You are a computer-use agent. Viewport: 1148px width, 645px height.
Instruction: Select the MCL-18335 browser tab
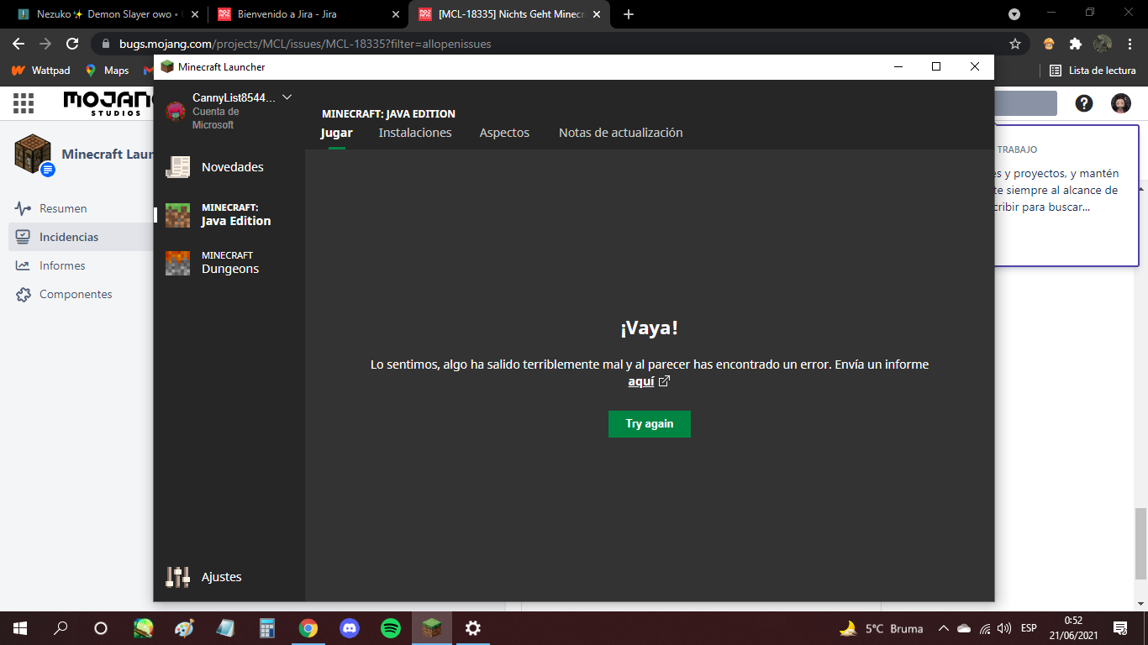click(x=509, y=14)
